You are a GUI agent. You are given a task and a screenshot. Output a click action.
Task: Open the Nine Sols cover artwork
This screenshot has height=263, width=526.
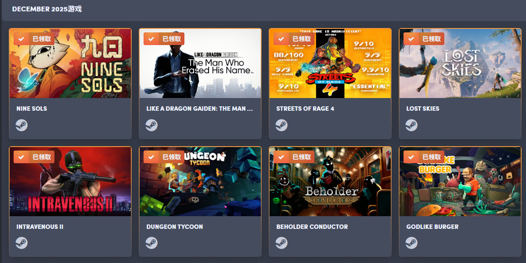[x=70, y=63]
